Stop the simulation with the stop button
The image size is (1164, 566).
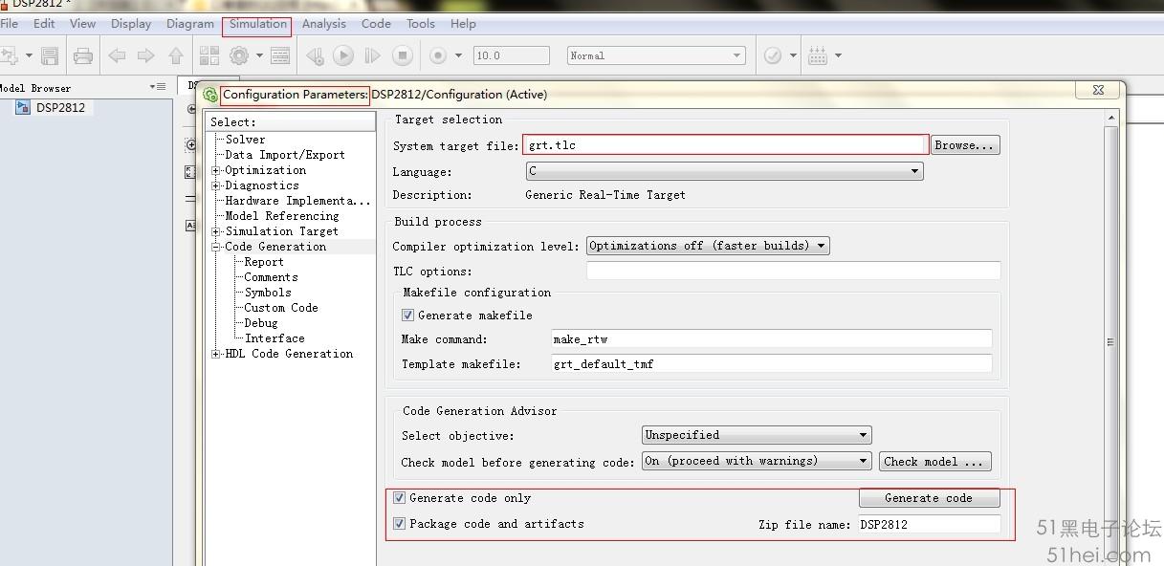(403, 56)
